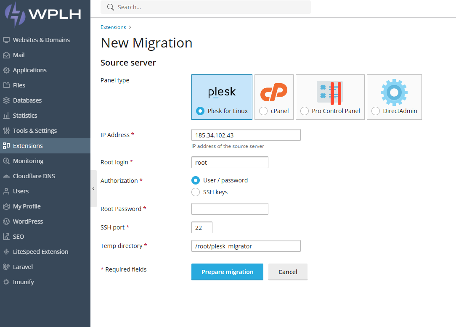Image resolution: width=456 pixels, height=327 pixels.
Task: Click the Monitoring magnifier icon
Action: click(x=6, y=161)
